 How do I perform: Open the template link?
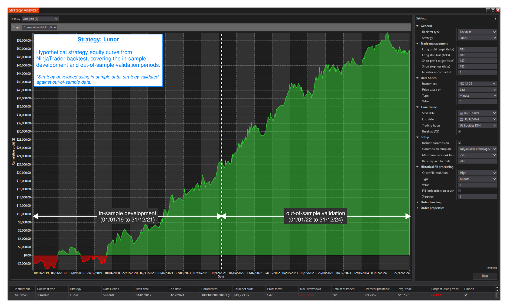[491, 268]
